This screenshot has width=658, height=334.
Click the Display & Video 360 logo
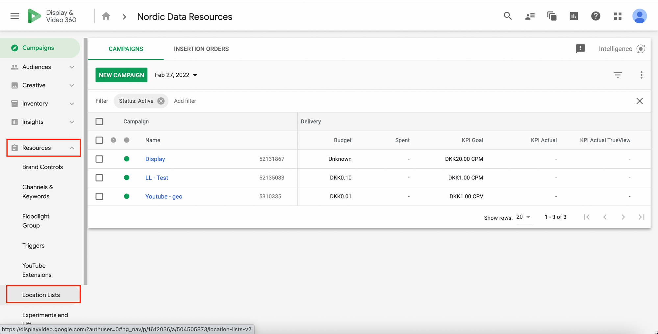[52, 16]
